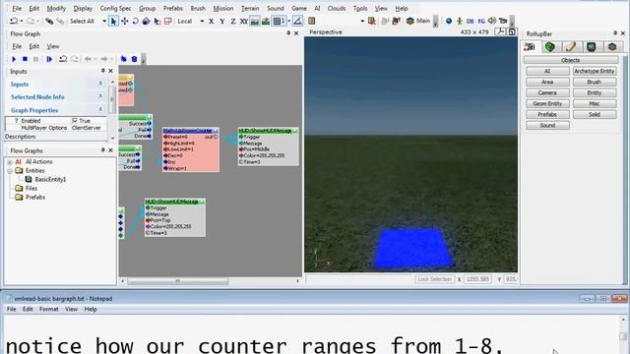Activate the Select object arrow tool
Image resolution: width=630 pixels, height=354 pixels.
pos(113,21)
